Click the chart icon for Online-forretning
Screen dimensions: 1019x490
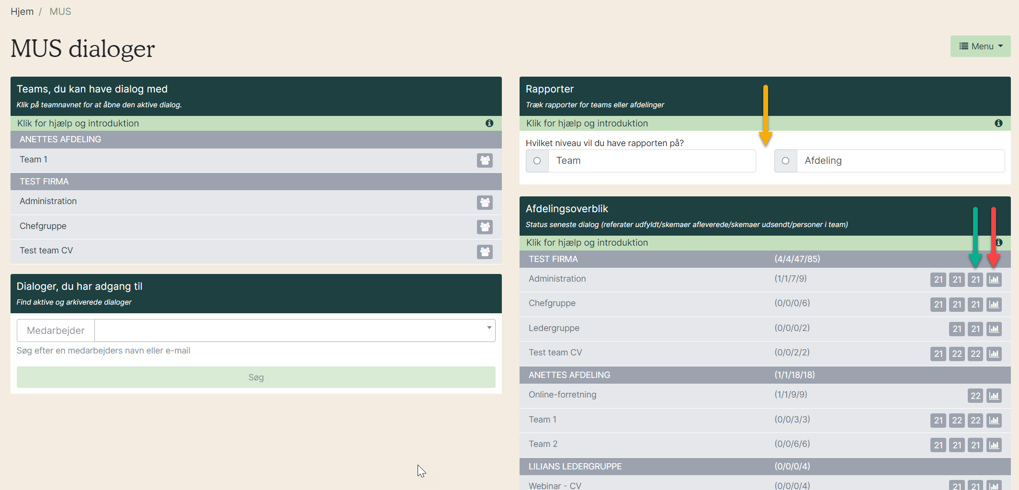pyautogui.click(x=994, y=396)
